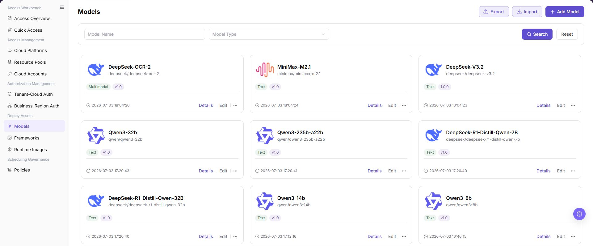View Details for DeepSeek-V3.2
Image resolution: width=593 pixels, height=246 pixels.
click(543, 105)
